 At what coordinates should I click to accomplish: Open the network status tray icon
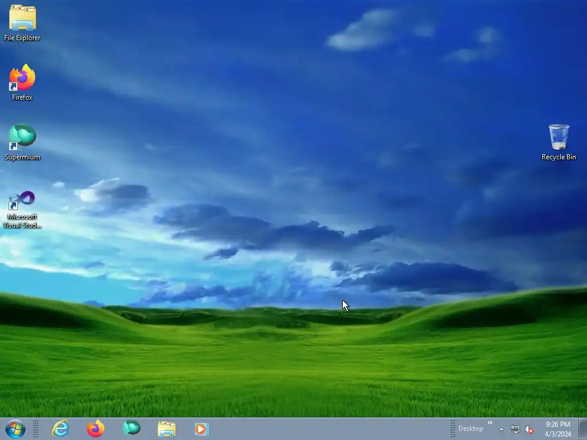pyautogui.click(x=515, y=429)
